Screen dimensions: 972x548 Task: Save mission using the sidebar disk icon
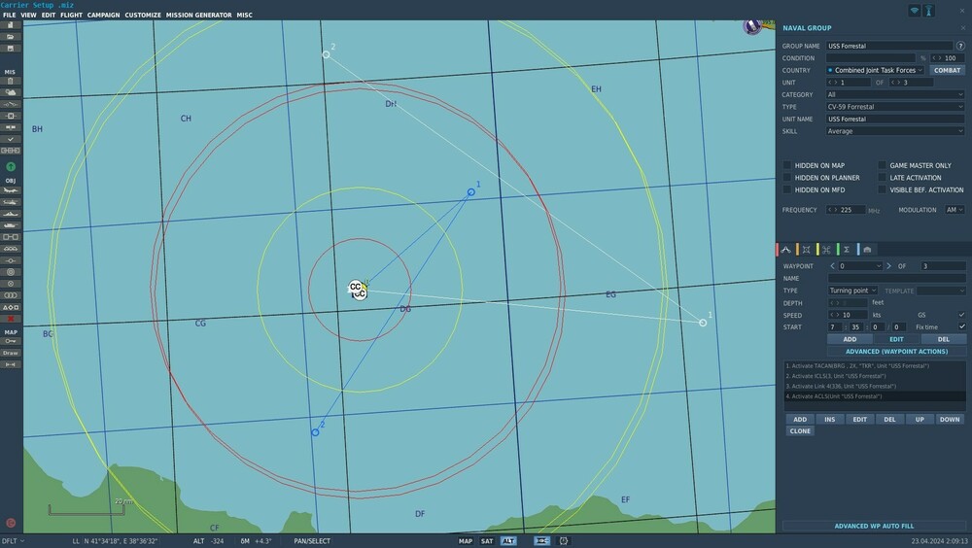click(x=11, y=49)
